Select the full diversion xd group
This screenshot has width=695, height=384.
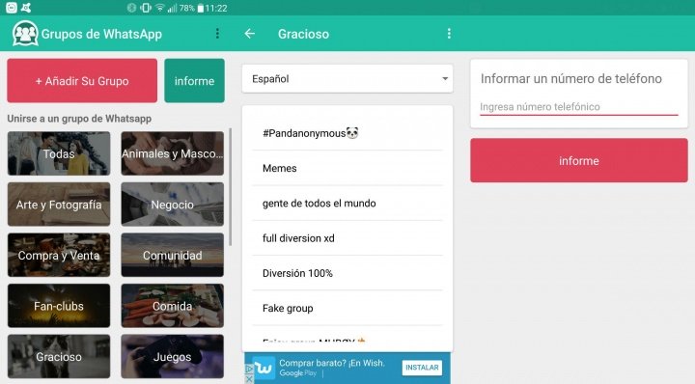347,238
